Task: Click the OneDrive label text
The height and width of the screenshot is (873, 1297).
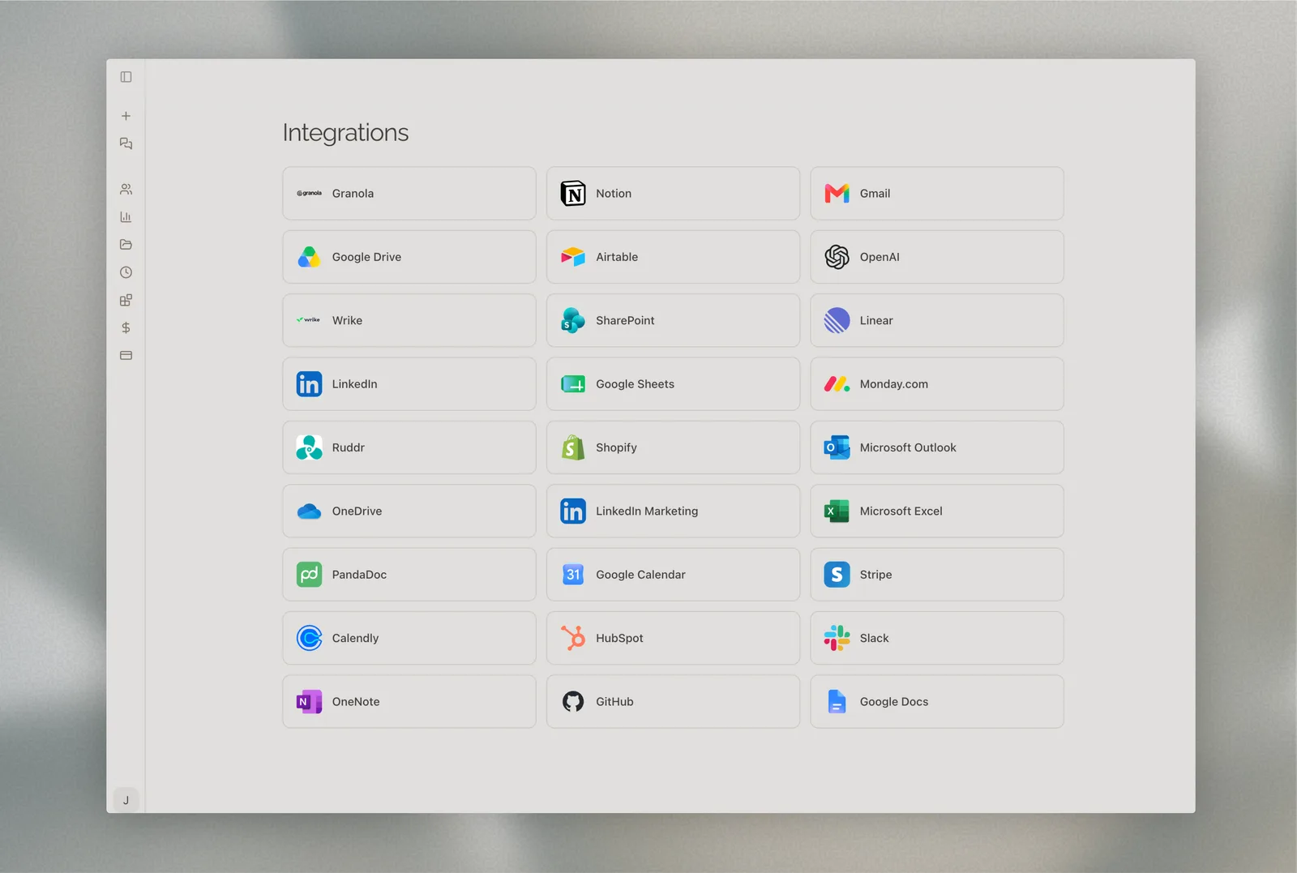Action: click(357, 511)
